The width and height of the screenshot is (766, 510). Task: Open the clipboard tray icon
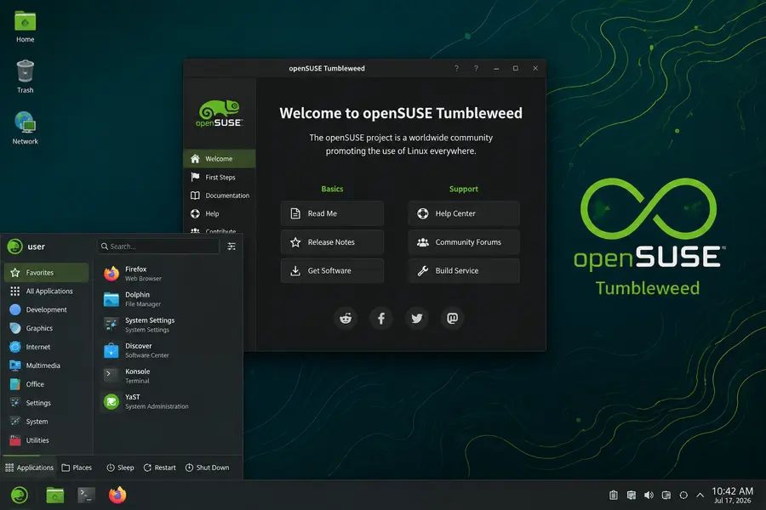click(614, 495)
